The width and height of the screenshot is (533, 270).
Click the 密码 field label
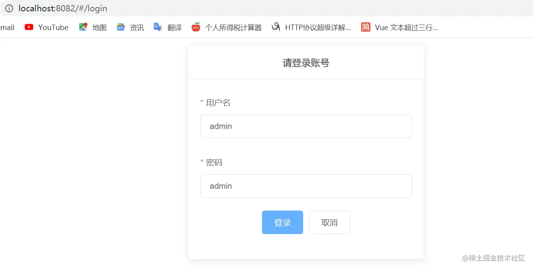tap(214, 163)
